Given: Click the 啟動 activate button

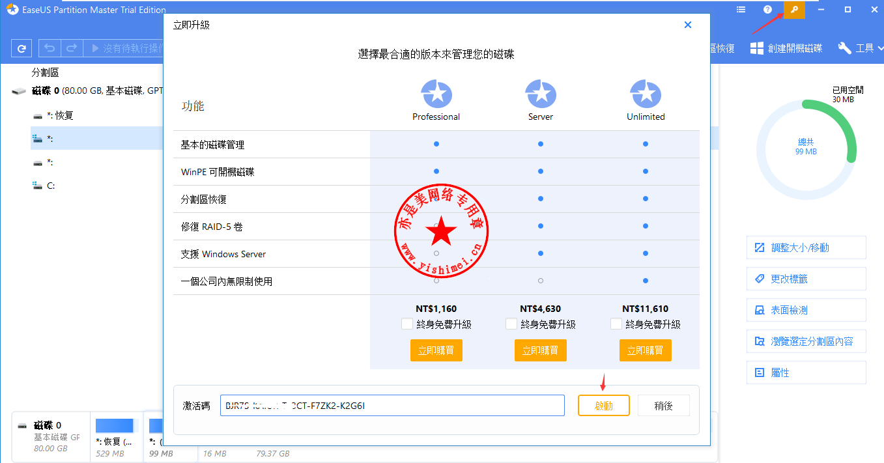Looking at the screenshot, I should 604,405.
